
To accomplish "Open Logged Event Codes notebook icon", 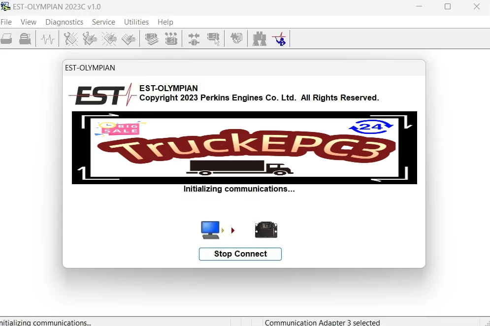I will 129,39.
